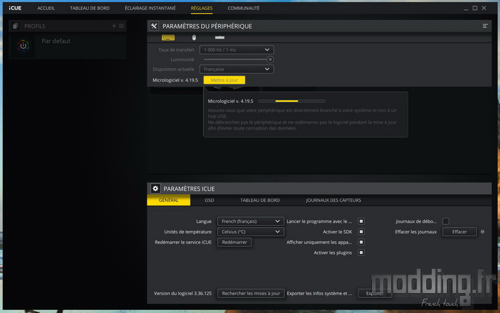This screenshot has height=313, width=500.
Task: Switch to Tableau de bord settings tab
Action: [260, 200]
